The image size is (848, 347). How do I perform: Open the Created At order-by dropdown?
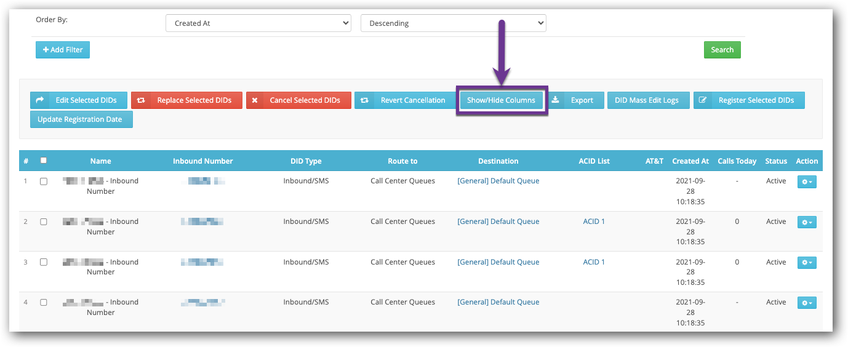[258, 23]
